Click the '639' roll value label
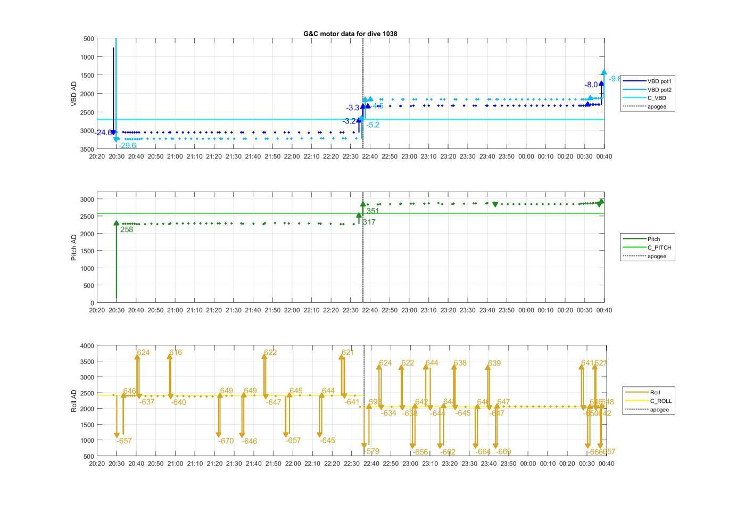Viewport: 745px width, 513px height. (494, 363)
